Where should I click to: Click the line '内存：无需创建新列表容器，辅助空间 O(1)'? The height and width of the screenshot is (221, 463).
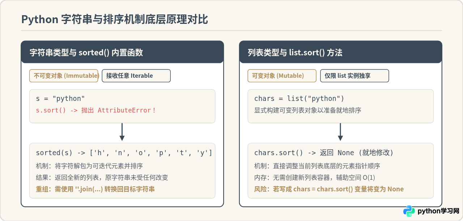tap(315, 178)
